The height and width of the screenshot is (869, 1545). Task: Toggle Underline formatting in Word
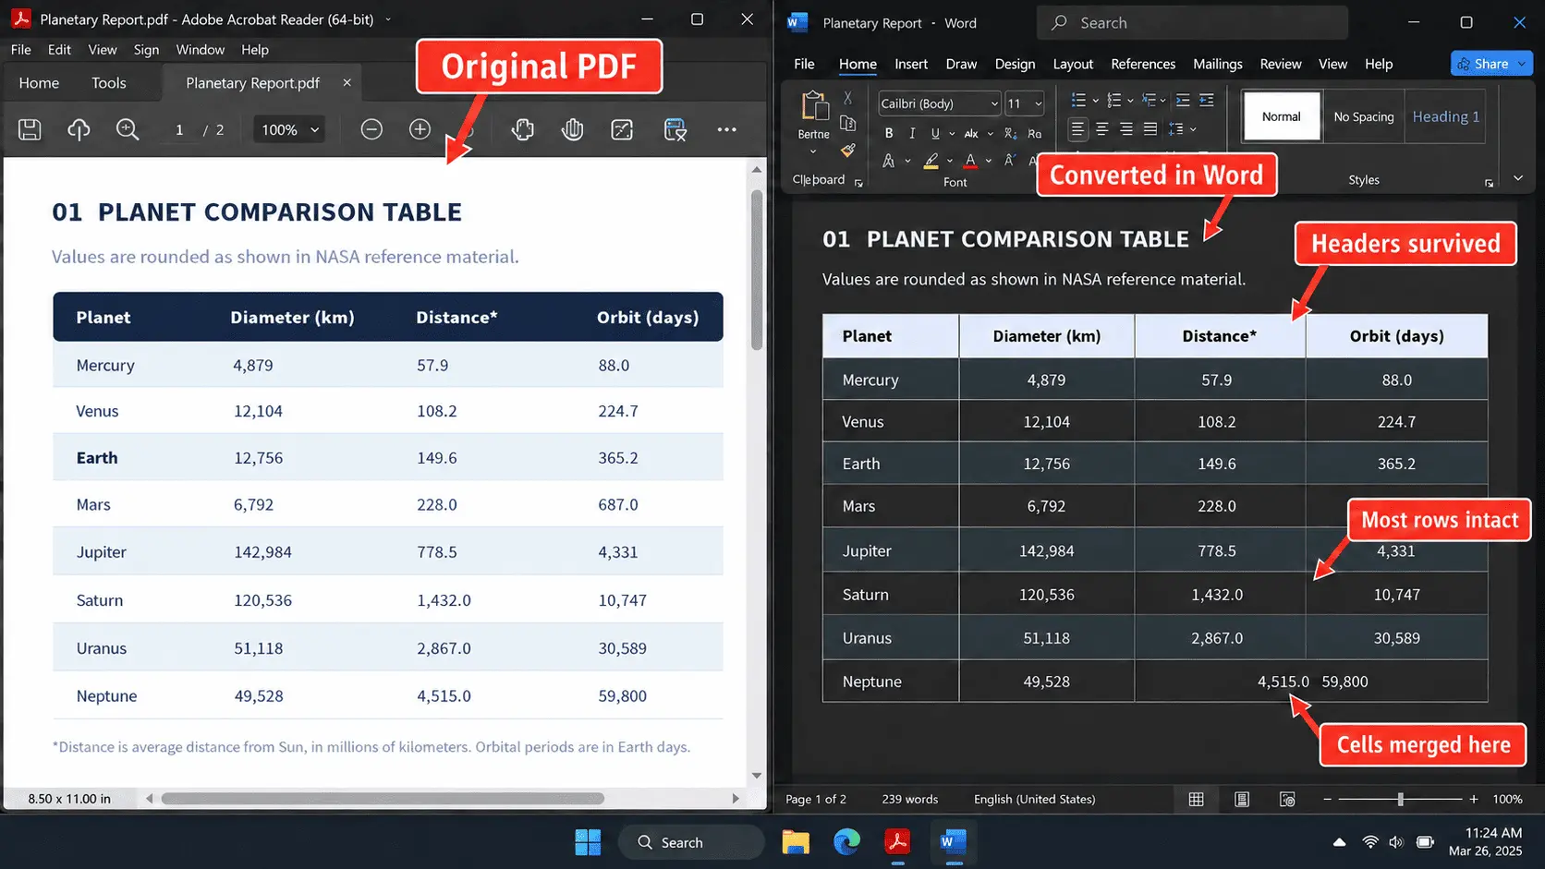pyautogui.click(x=935, y=133)
